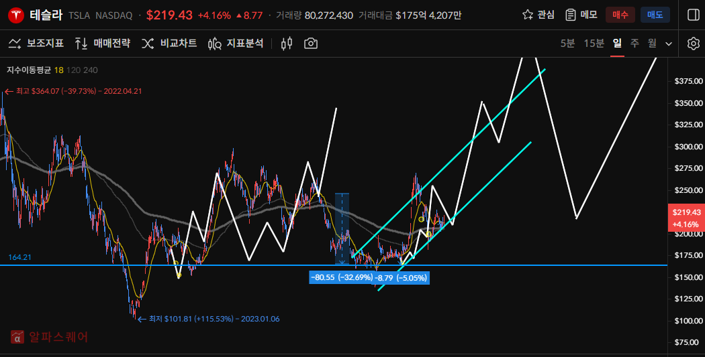705x357 pixels.
Task: Click the +4.16% change percentage in header
Action: pyautogui.click(x=214, y=15)
